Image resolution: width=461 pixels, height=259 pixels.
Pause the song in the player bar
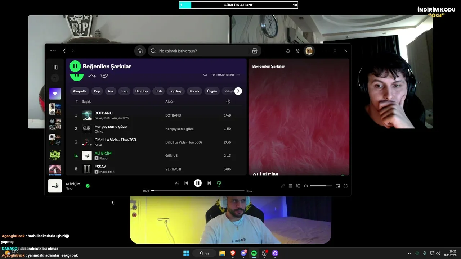[x=198, y=183]
